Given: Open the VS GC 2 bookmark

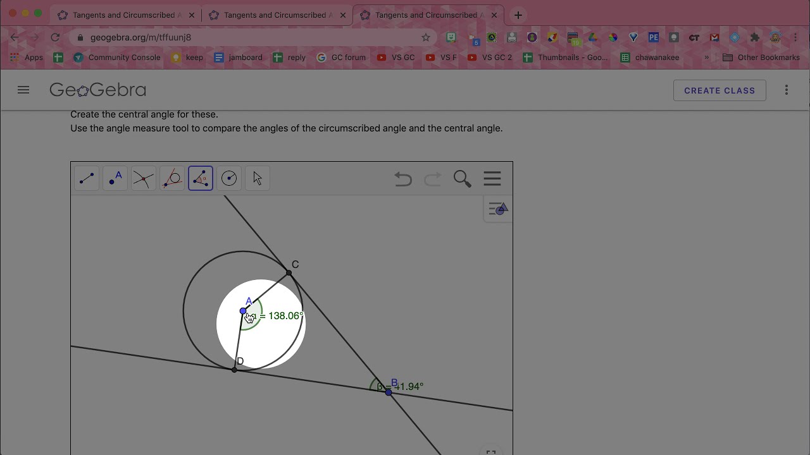Looking at the screenshot, I should tap(489, 58).
